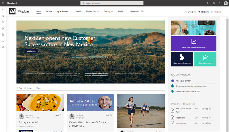The height and width of the screenshot is (132, 229).
Task: Open the pumpkin soup image
Action: [x=40, y=103]
